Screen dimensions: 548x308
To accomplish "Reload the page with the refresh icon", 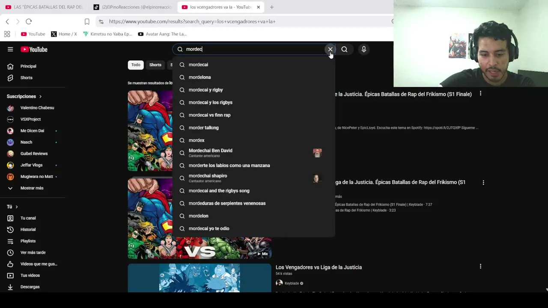I will [29, 21].
